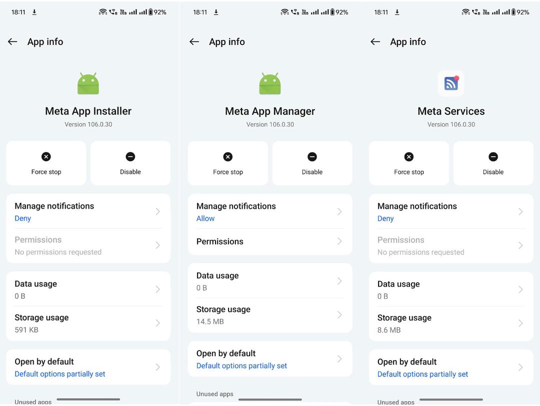Tap disabled Permissions row for Meta App Installer

tap(88, 246)
